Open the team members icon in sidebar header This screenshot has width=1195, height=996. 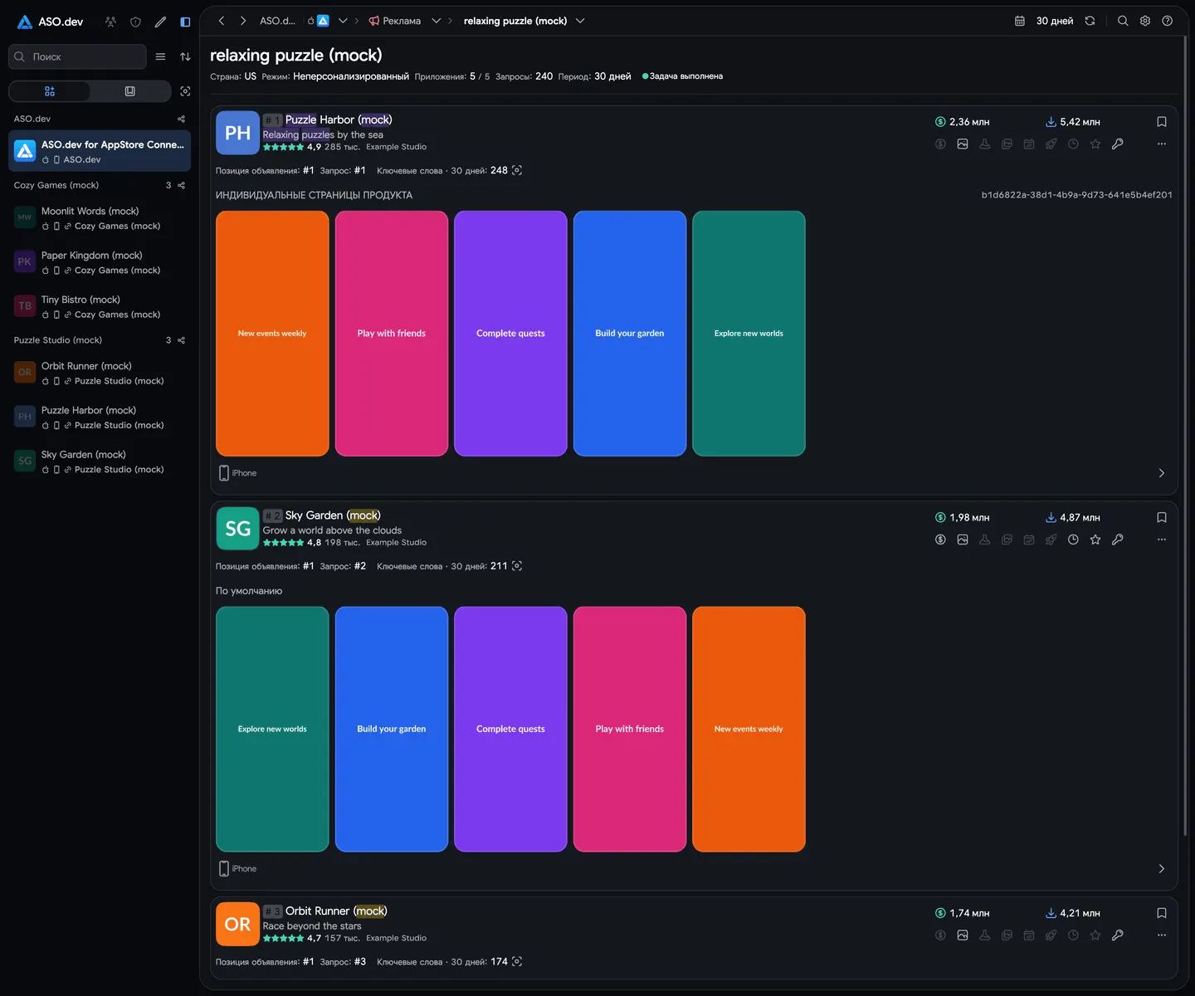pos(110,22)
